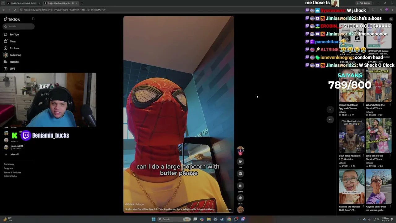
Task: Show hidden system tray icons
Action: tap(359, 219)
